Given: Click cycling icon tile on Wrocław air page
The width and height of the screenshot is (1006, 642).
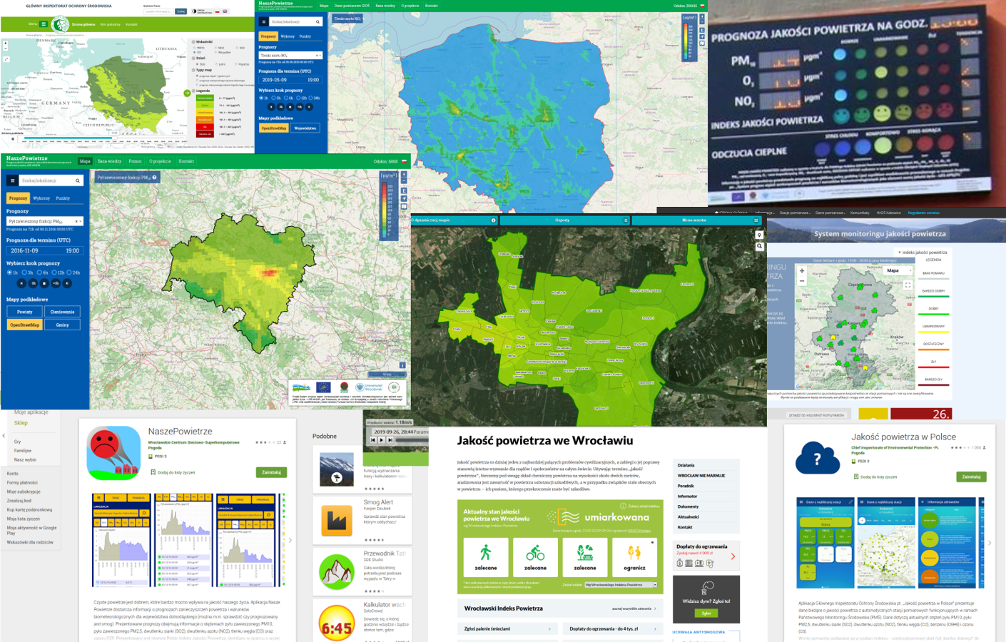Looking at the screenshot, I should point(535,557).
